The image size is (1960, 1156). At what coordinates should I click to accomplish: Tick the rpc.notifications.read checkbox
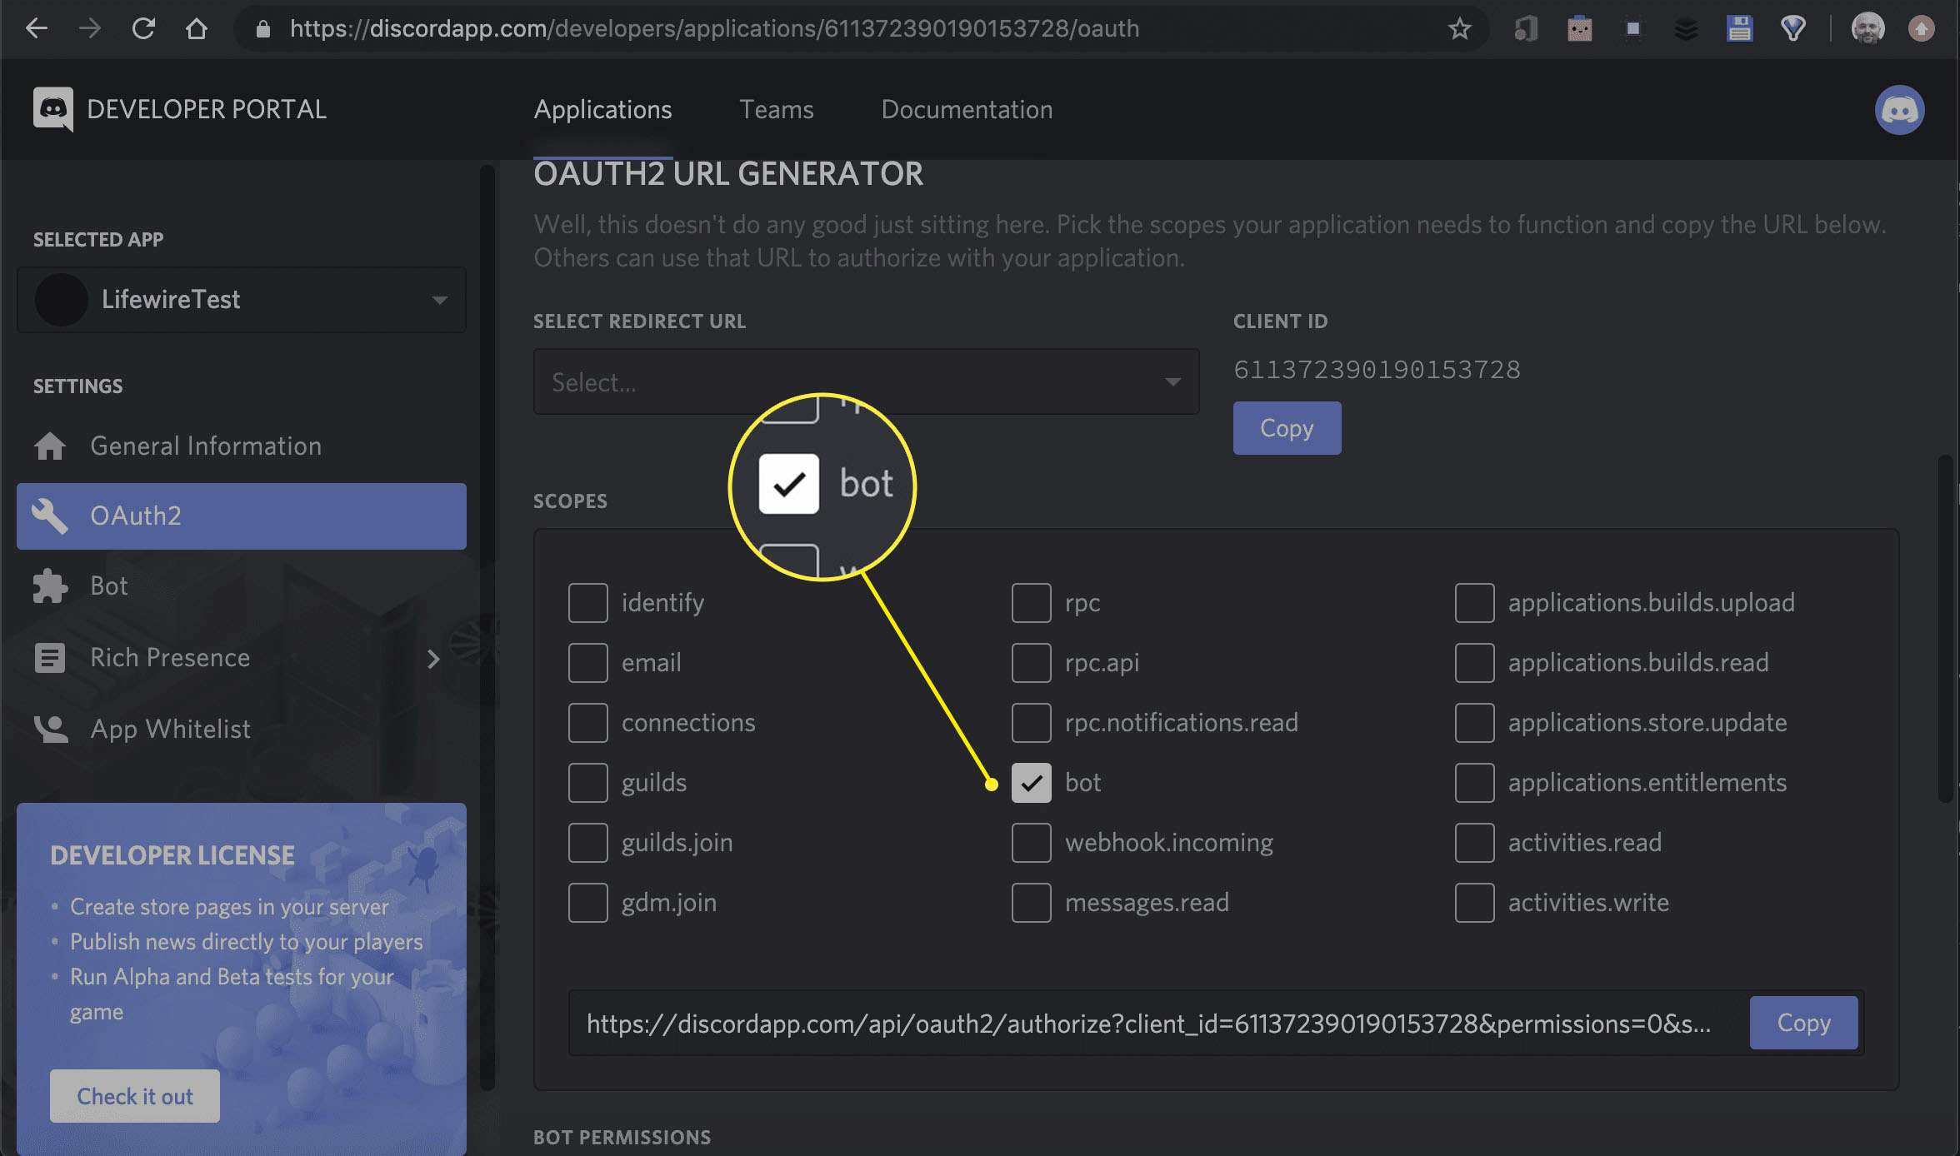[1032, 723]
